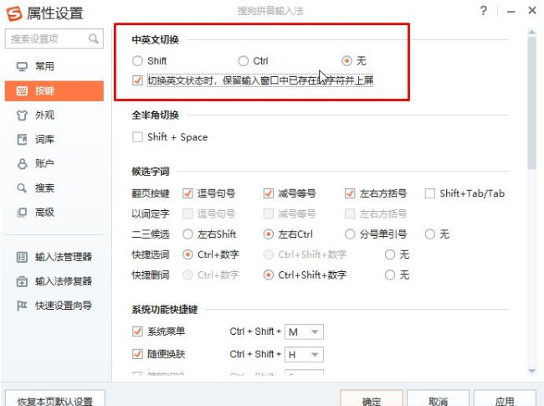Toggle the 随便换肤 shortcut checkbox
Image resolution: width=544 pixels, height=406 pixels.
(138, 354)
